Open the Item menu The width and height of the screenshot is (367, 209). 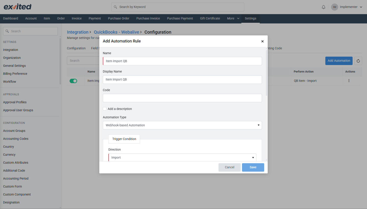click(x=47, y=19)
